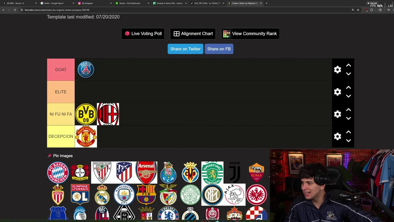Move NI FU NI FA row up
Viewport: 394px width, 222px height.
(348, 110)
